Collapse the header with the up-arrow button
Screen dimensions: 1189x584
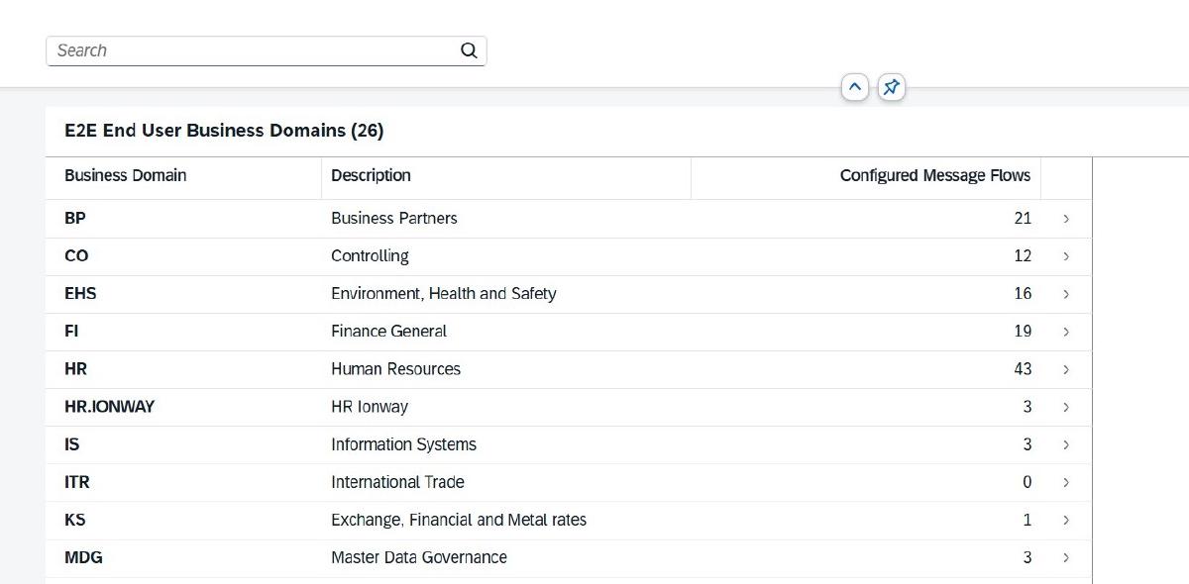pos(854,87)
